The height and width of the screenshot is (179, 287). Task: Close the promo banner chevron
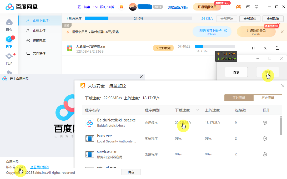pyautogui.click(x=283, y=32)
